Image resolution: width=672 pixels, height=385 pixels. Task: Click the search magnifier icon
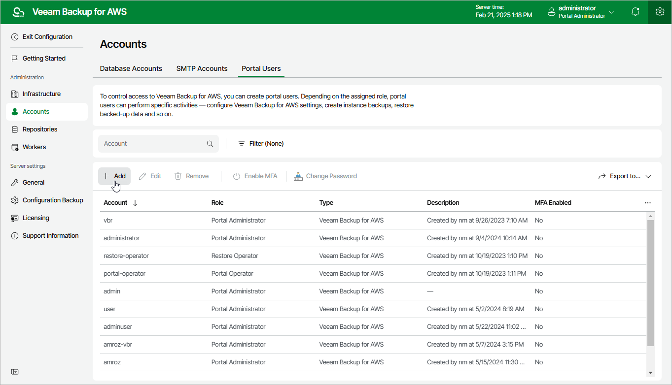click(x=210, y=144)
